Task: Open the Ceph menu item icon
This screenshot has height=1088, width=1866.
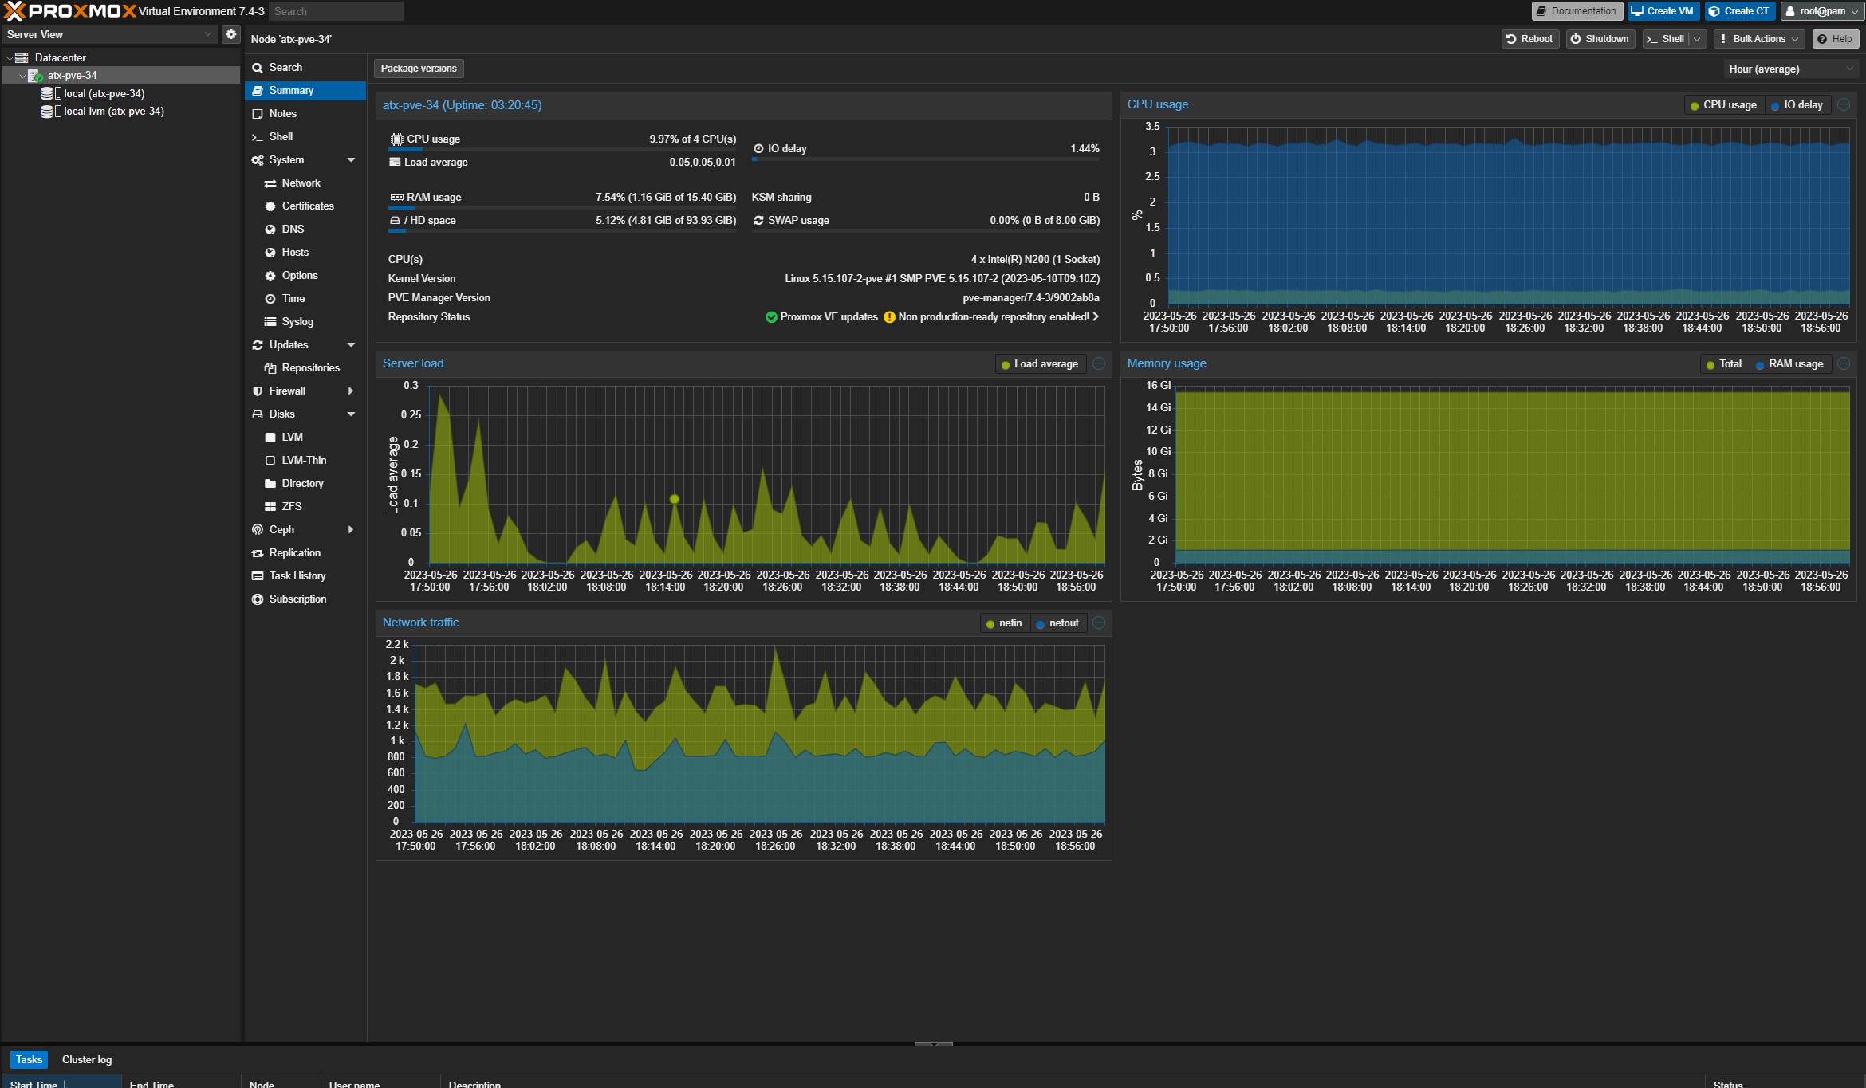Action: [258, 529]
